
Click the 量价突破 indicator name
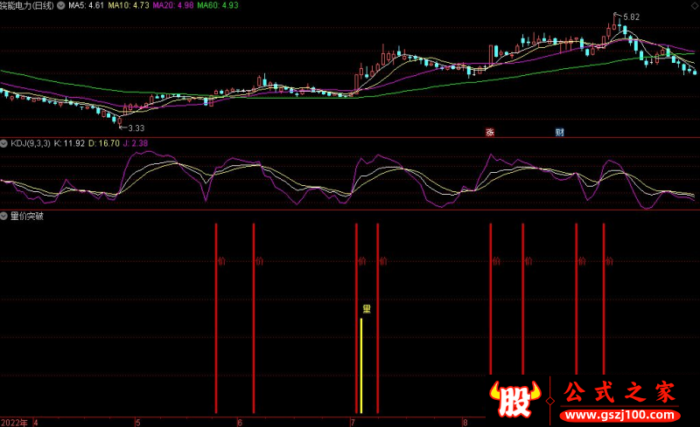point(27,217)
